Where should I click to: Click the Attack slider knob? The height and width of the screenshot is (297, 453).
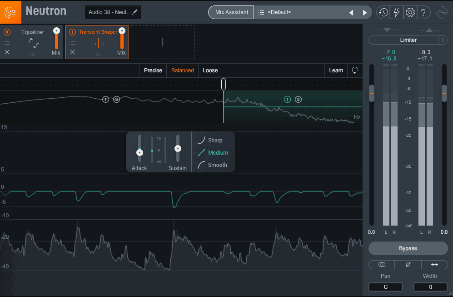(139, 152)
